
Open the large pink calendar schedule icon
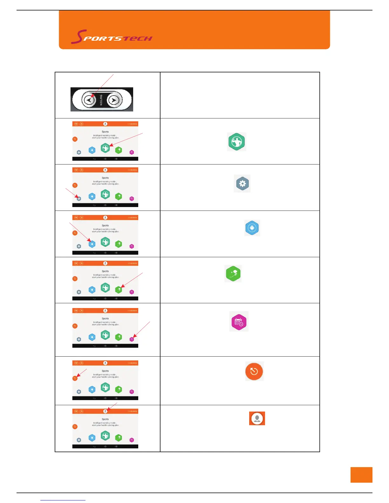pos(239,322)
